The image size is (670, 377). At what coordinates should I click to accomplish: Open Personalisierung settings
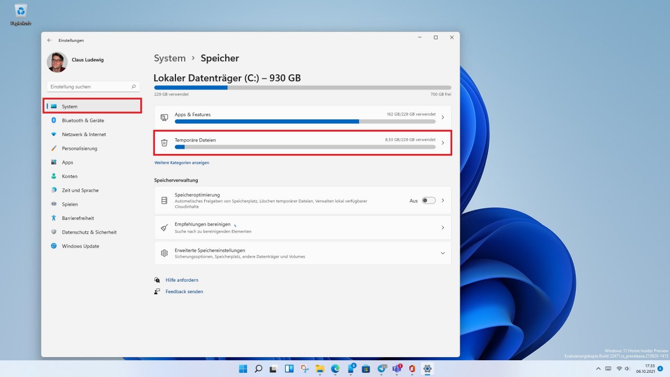[x=93, y=148]
